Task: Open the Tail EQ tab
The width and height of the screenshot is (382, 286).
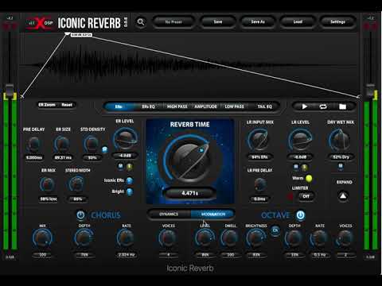Action: [x=265, y=106]
